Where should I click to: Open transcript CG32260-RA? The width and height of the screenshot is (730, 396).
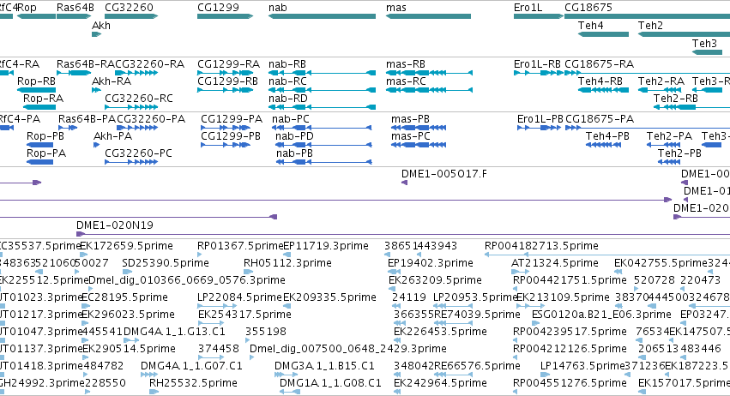click(x=136, y=73)
